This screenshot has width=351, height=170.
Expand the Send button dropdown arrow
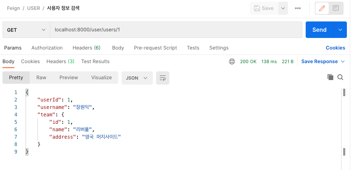340,30
